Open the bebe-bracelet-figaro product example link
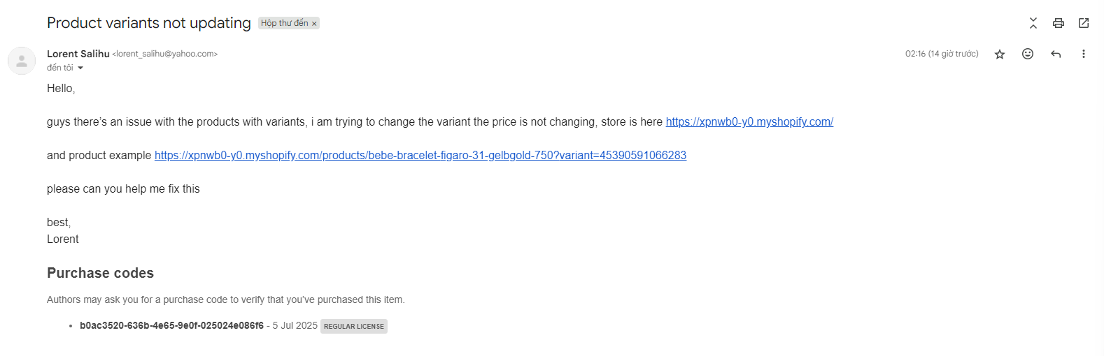1104x356 pixels. pyautogui.click(x=420, y=155)
